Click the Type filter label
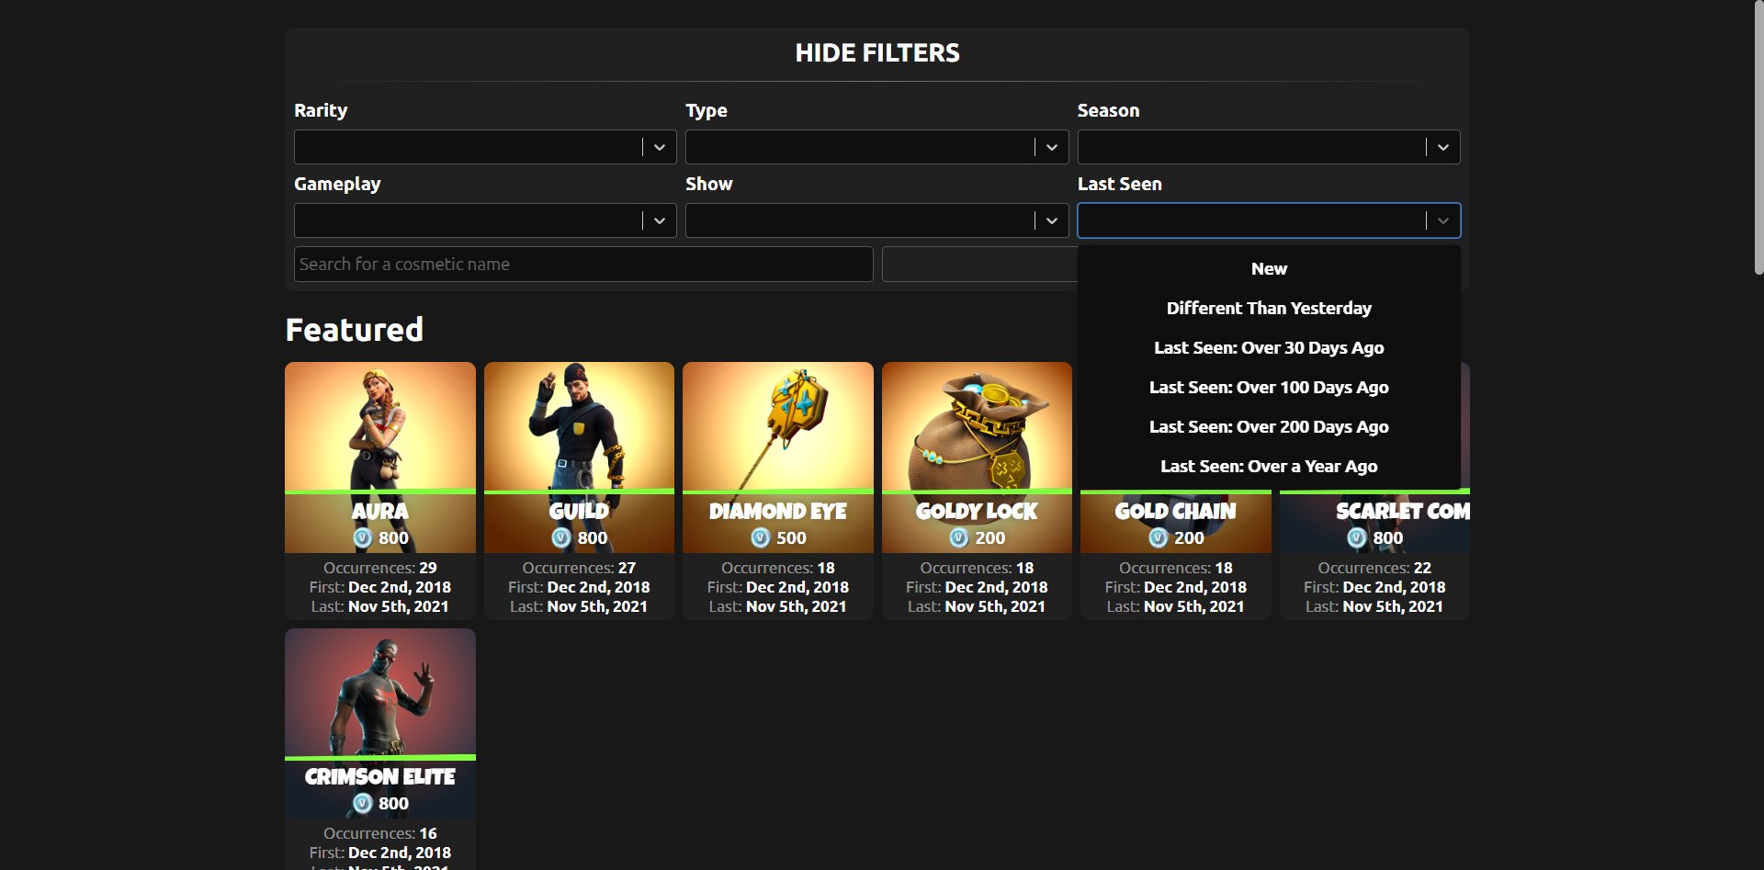 [707, 110]
